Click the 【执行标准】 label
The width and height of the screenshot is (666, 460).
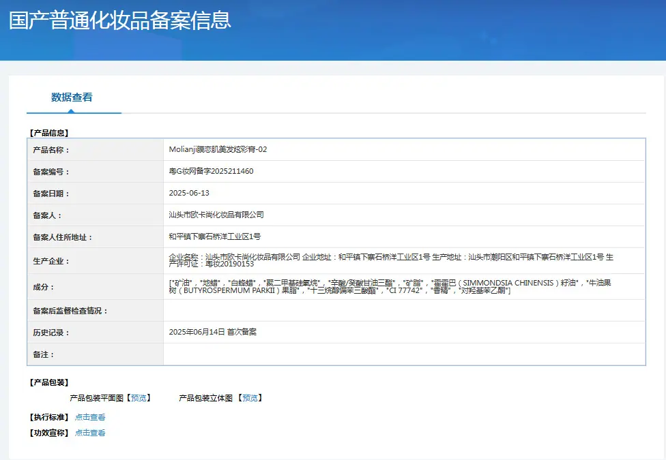tap(49, 417)
